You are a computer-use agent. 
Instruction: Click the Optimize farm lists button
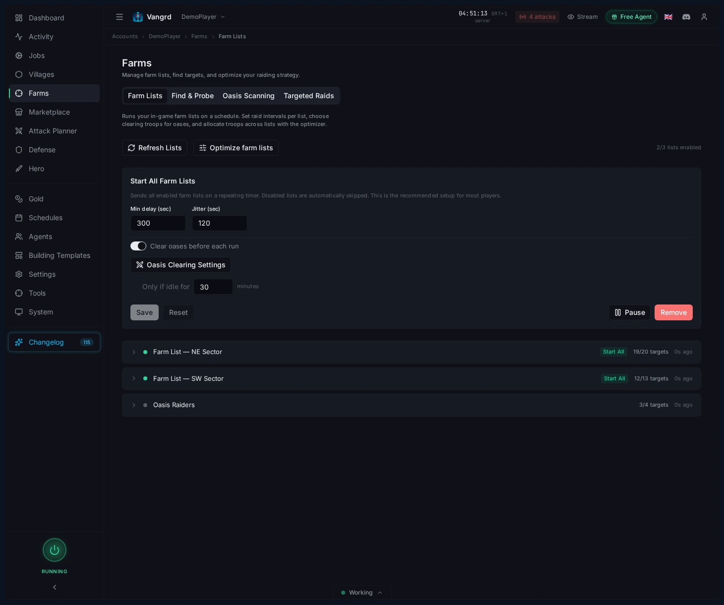coord(236,148)
